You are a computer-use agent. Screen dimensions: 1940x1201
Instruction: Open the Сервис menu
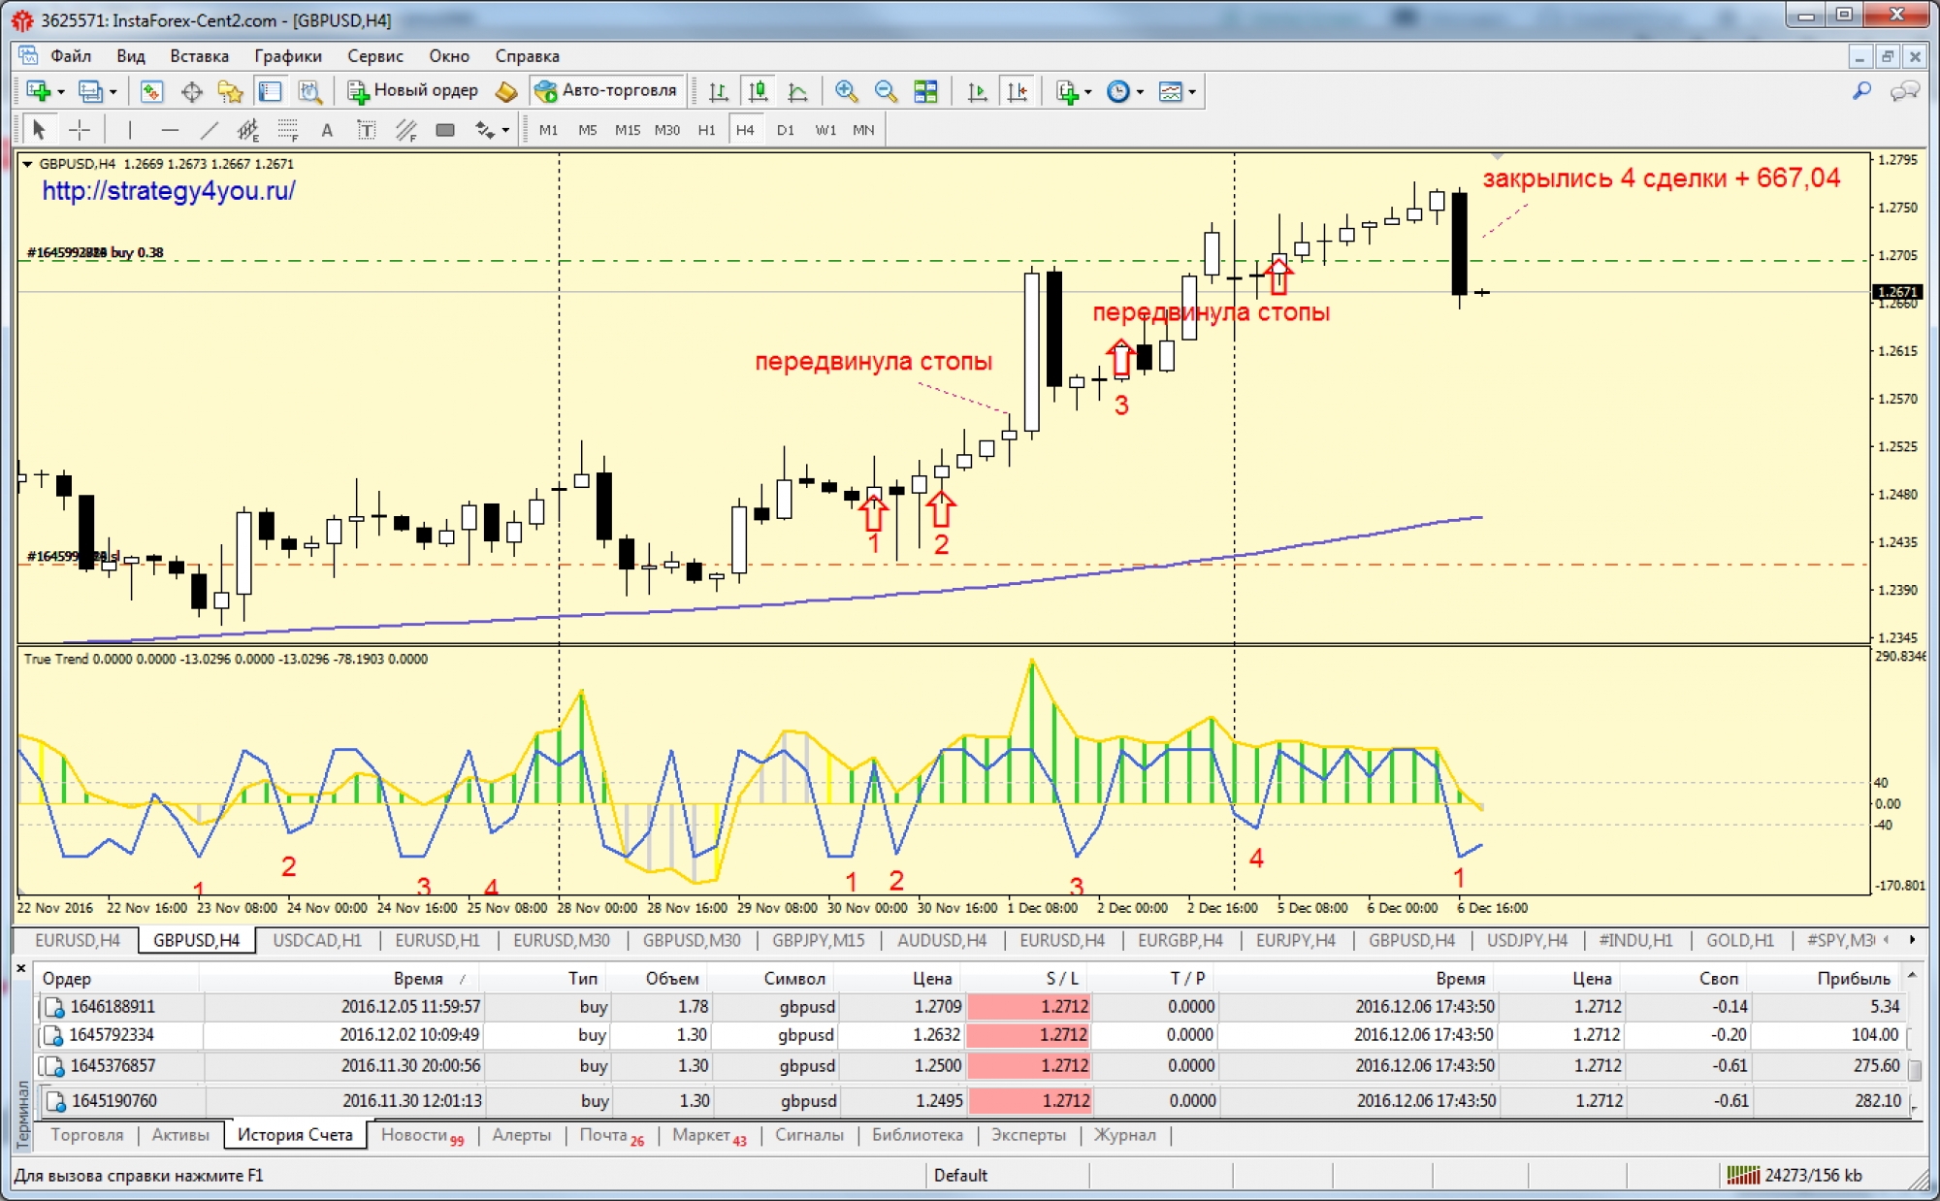374,56
